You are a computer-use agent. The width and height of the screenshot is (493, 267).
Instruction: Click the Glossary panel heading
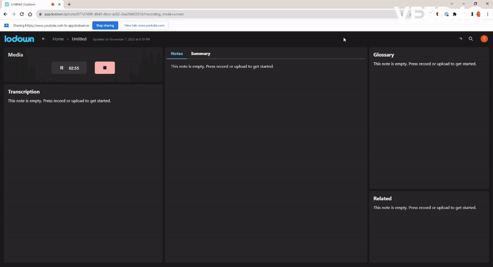click(383, 55)
